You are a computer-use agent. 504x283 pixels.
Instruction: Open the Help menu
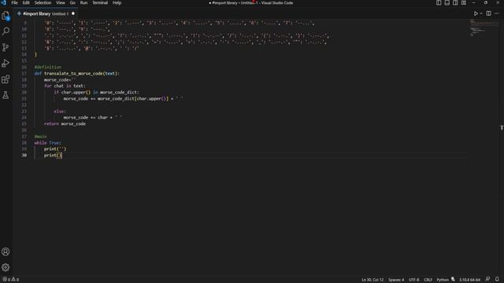tap(117, 3)
